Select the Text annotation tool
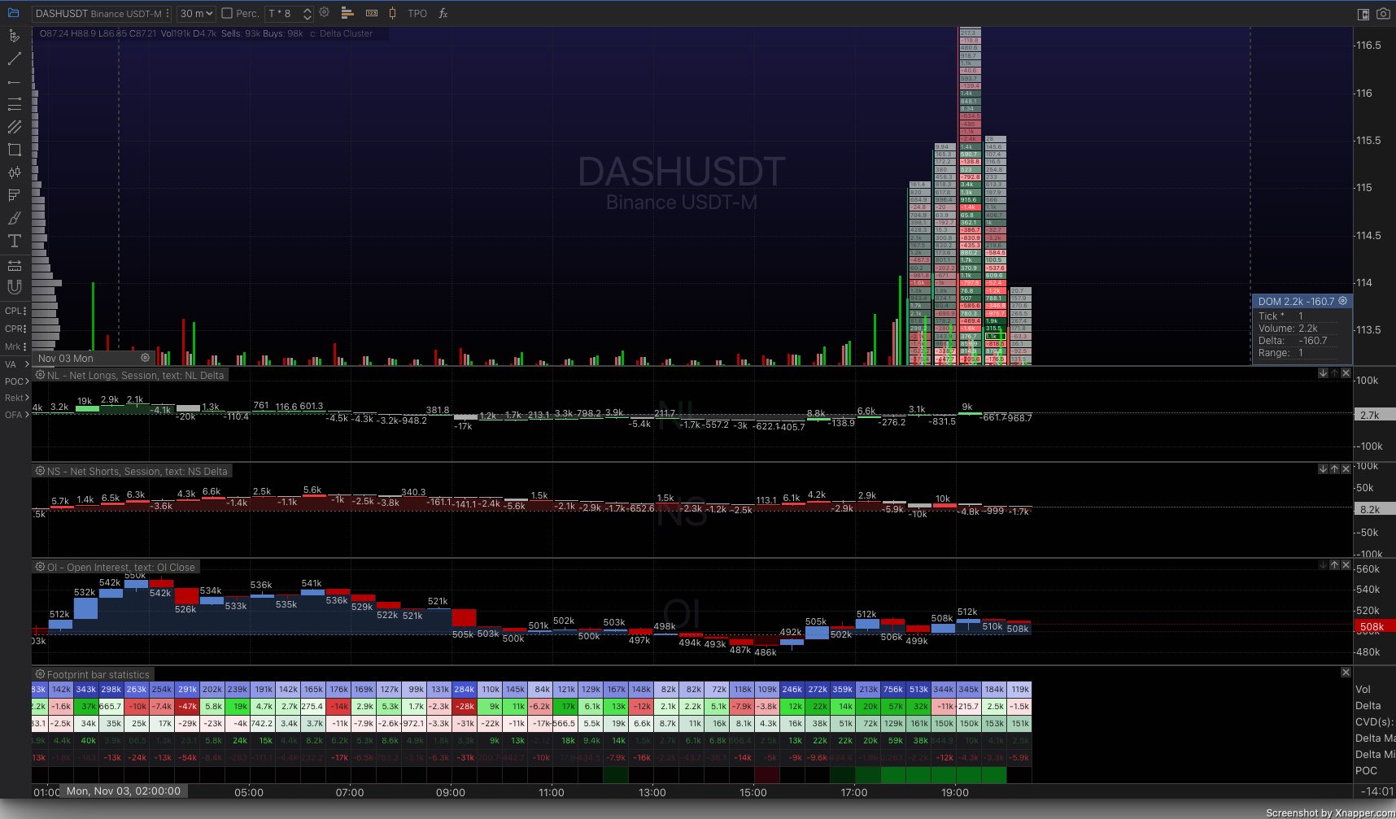1396x819 pixels. point(14,241)
